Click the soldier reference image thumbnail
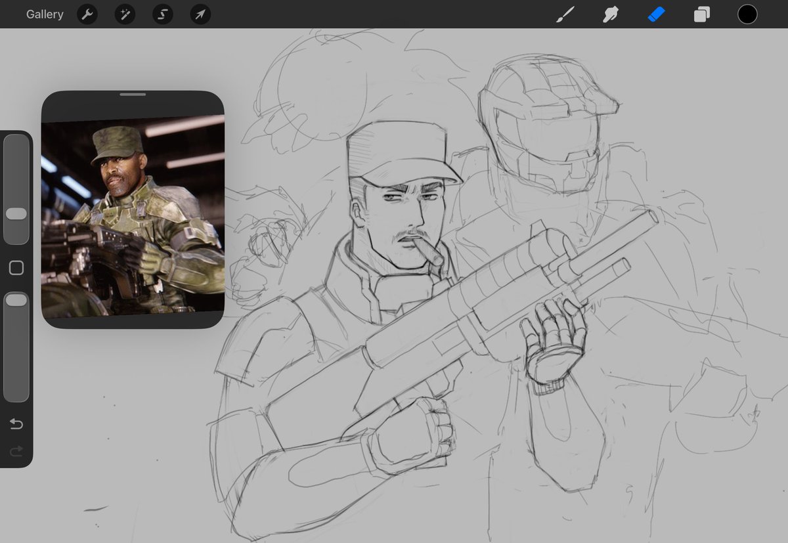 133,216
